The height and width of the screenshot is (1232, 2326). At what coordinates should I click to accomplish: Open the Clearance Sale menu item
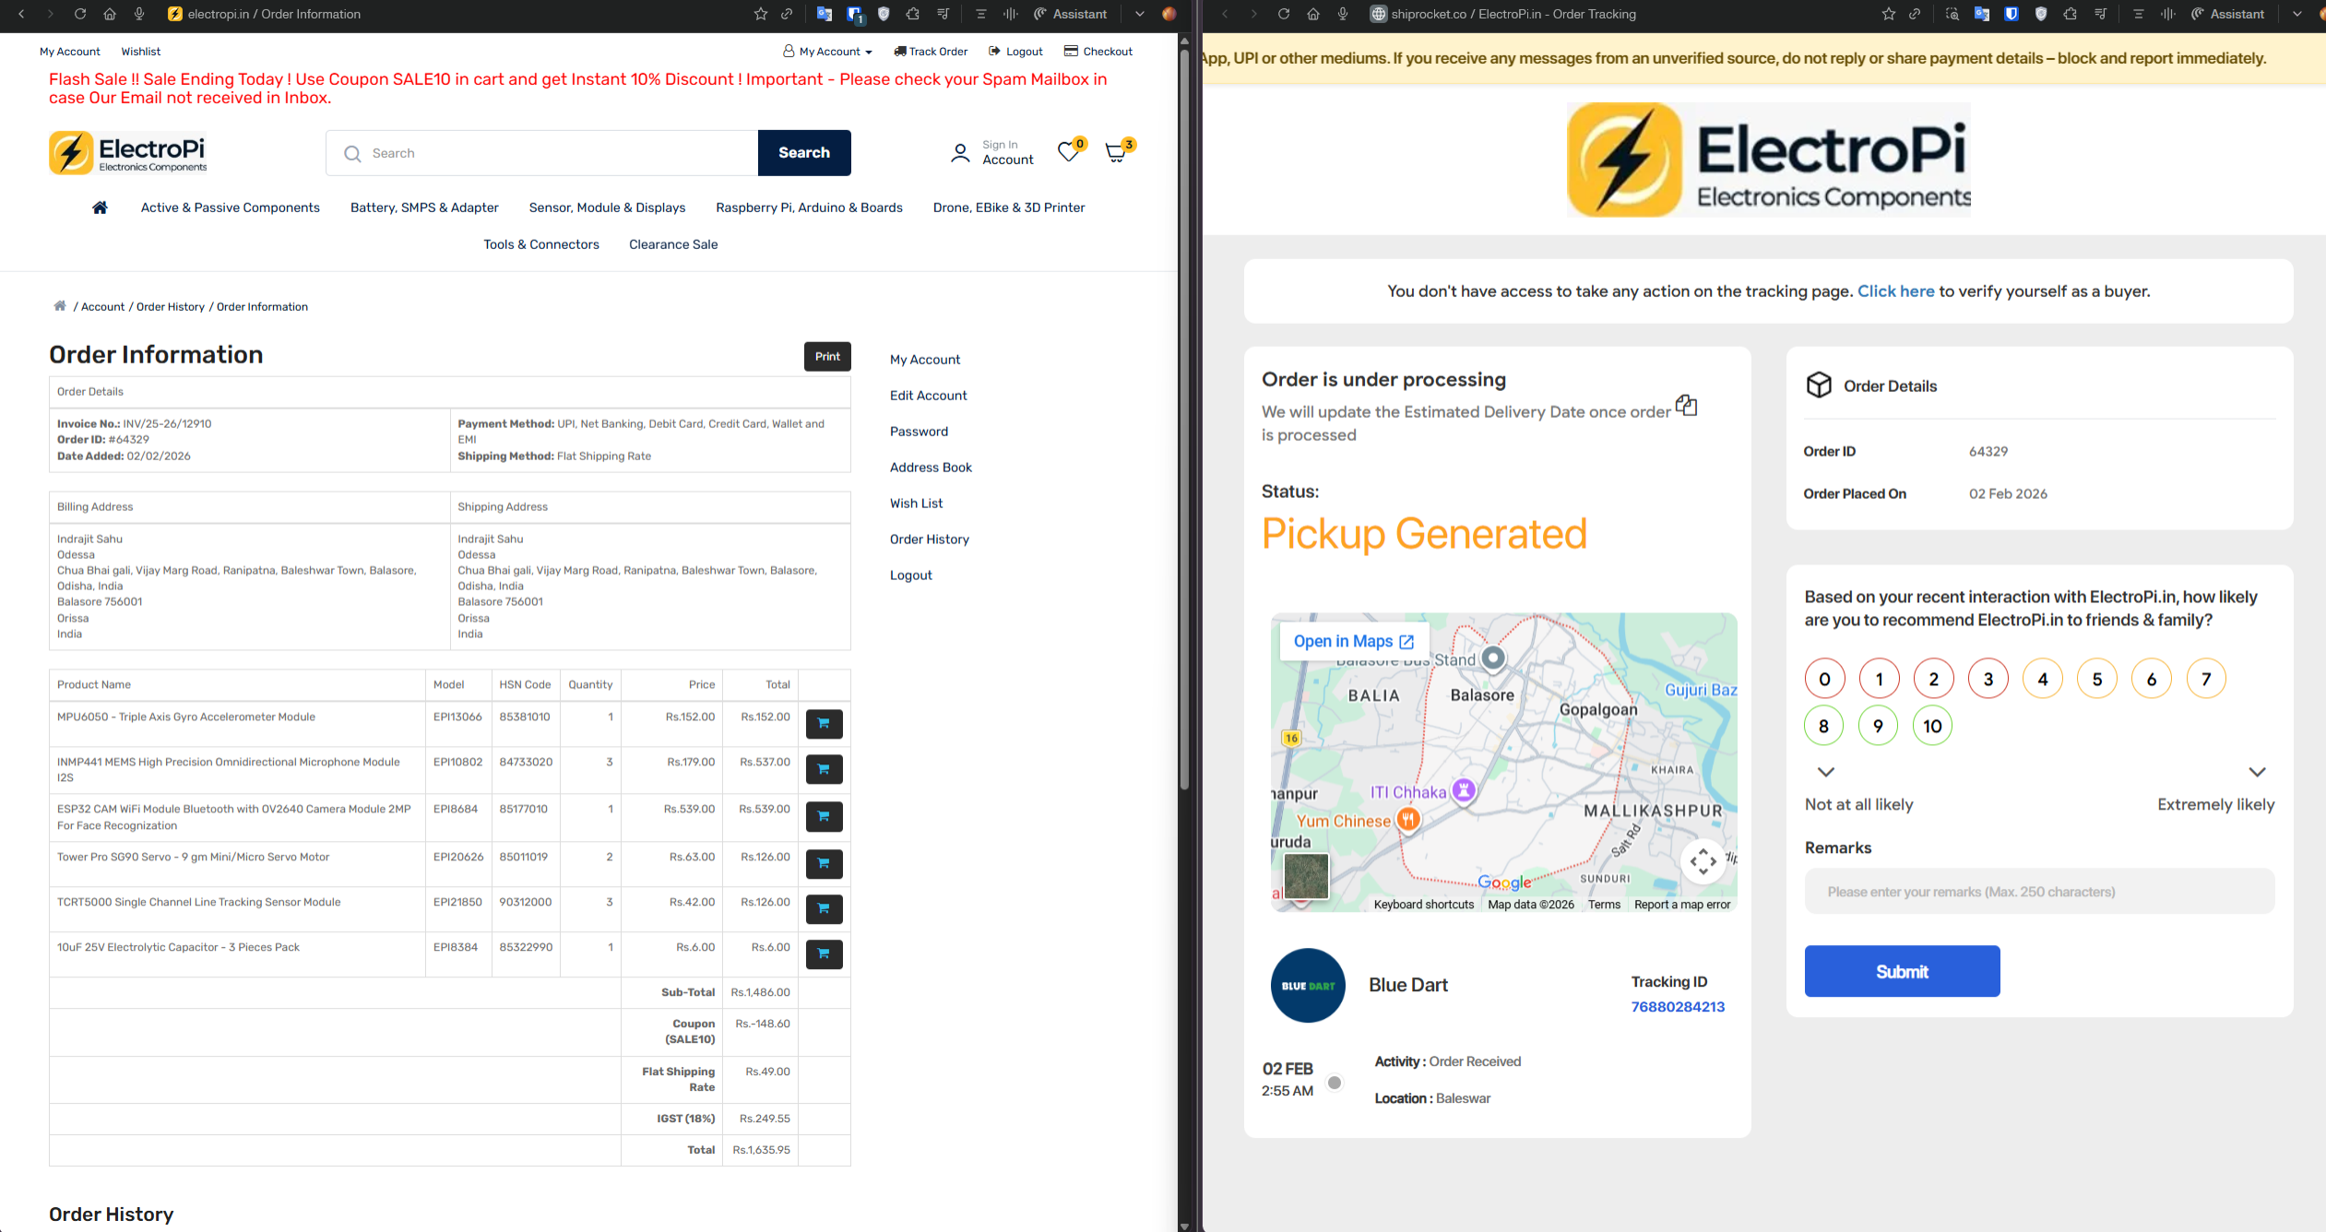(x=673, y=244)
